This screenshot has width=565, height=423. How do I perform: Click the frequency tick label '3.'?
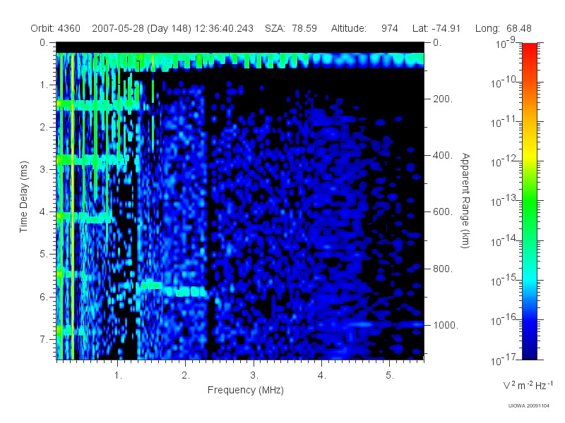[254, 376]
